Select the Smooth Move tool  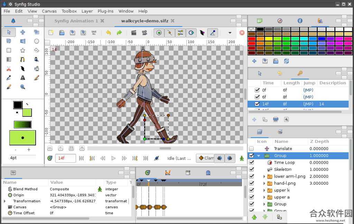tap(22, 32)
